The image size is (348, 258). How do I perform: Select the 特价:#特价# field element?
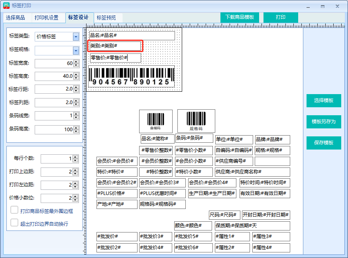[117, 172]
